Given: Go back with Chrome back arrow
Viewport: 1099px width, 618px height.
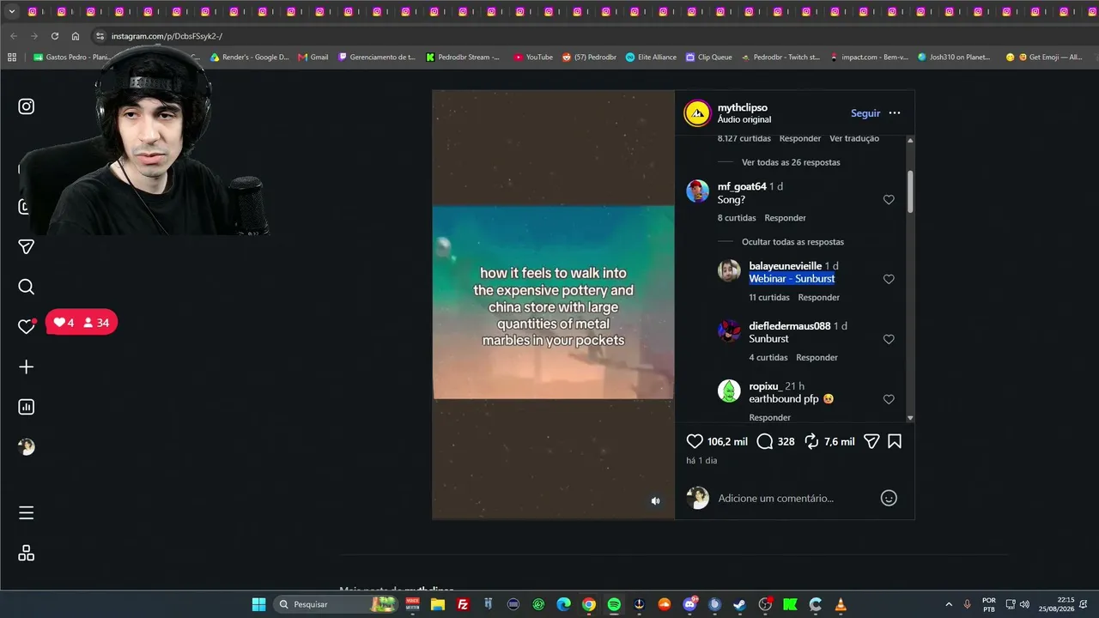Looking at the screenshot, I should (14, 36).
